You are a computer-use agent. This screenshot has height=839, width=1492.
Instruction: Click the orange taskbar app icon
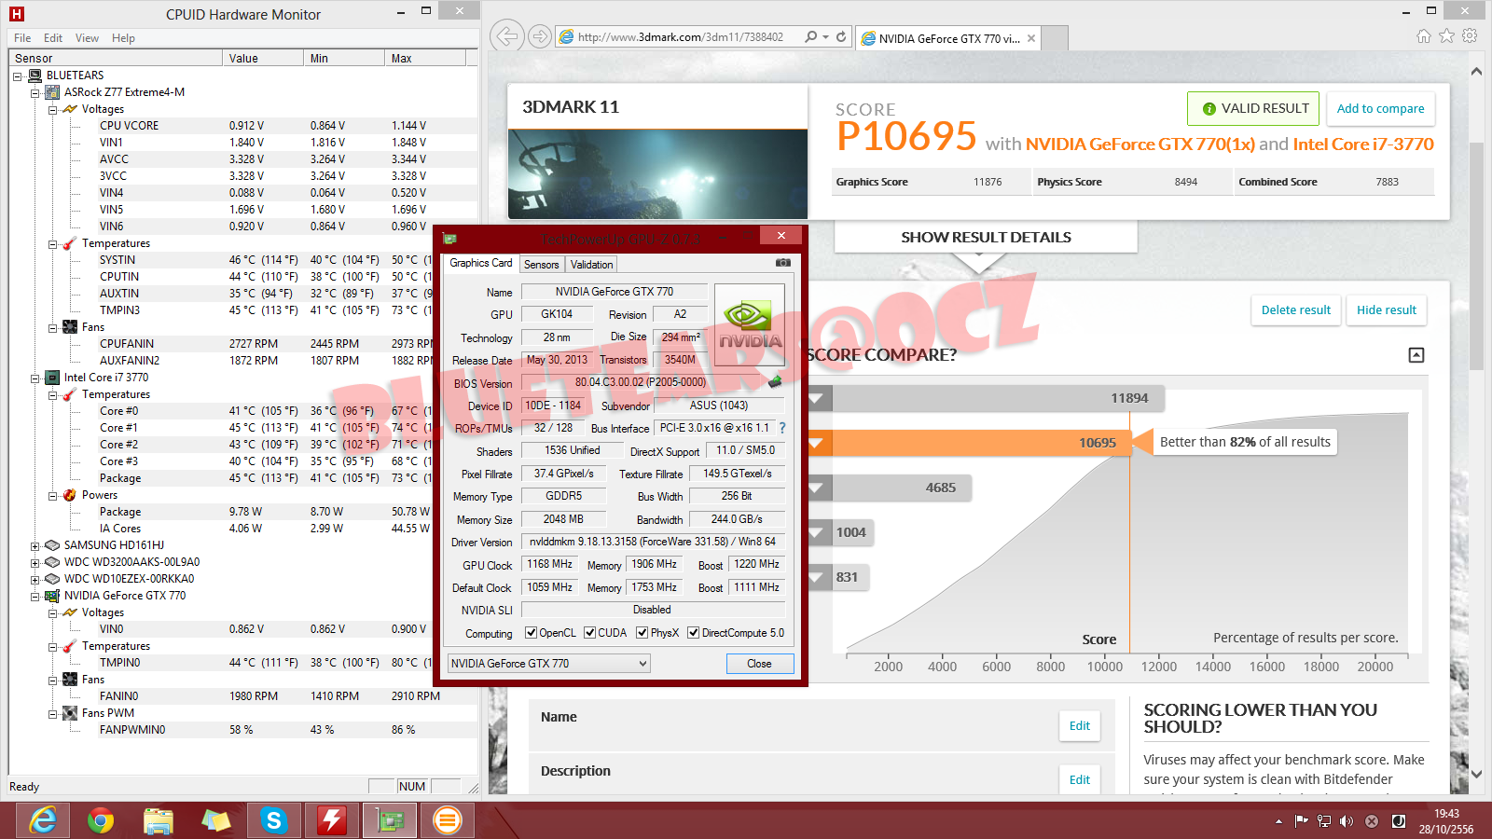click(x=448, y=820)
